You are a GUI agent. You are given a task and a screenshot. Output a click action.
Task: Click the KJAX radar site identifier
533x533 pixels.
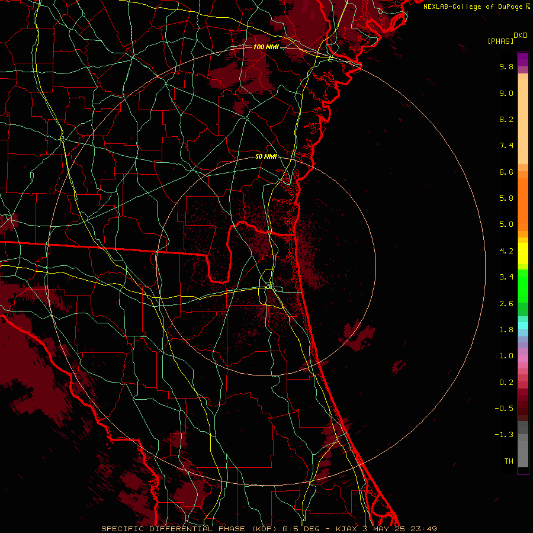(346, 529)
